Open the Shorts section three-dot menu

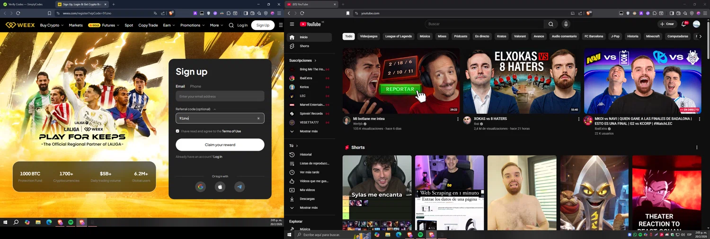point(697,147)
